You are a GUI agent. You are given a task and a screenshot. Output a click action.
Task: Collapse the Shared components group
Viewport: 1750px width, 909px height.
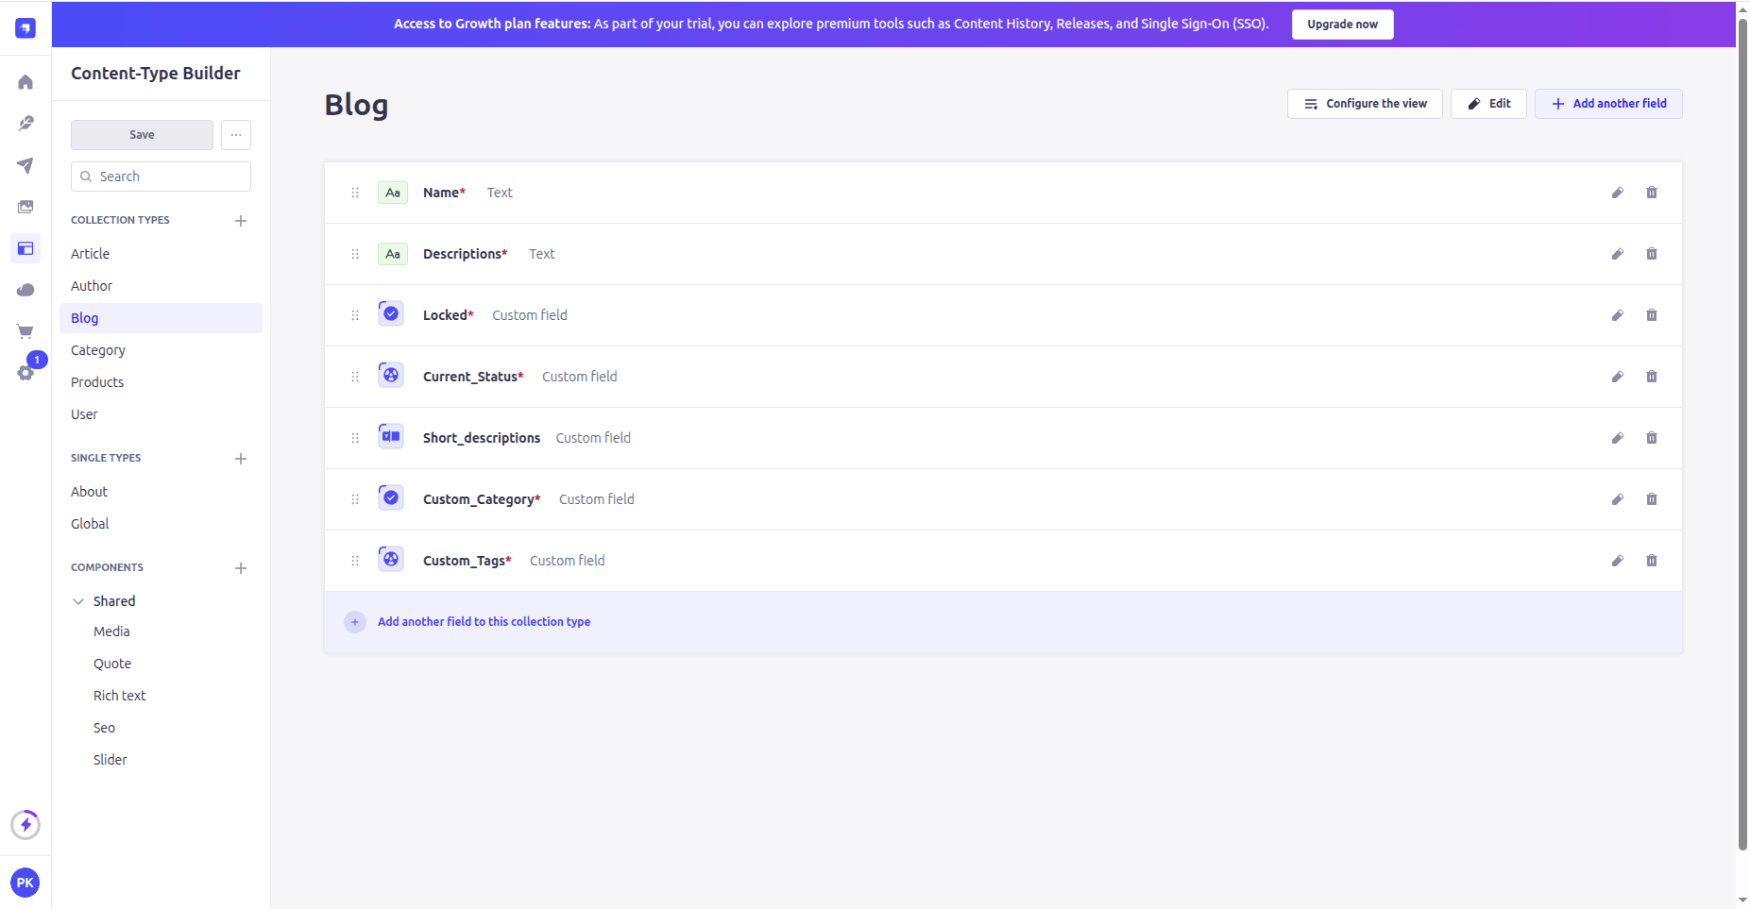(78, 601)
